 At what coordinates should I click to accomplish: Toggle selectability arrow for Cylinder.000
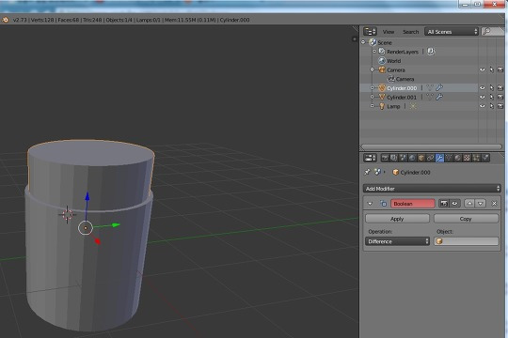pos(491,87)
